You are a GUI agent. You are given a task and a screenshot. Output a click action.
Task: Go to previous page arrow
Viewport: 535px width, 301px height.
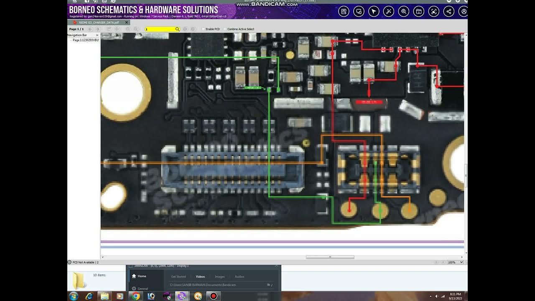[x=90, y=29]
